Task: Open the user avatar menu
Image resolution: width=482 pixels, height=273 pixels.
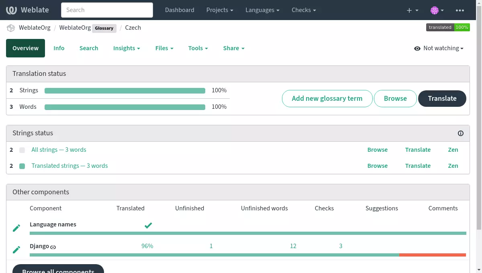Action: 437,10
